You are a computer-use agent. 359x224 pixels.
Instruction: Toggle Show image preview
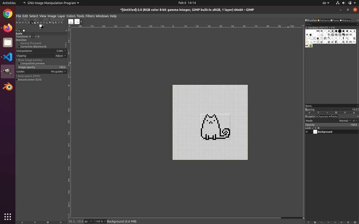tap(29, 60)
